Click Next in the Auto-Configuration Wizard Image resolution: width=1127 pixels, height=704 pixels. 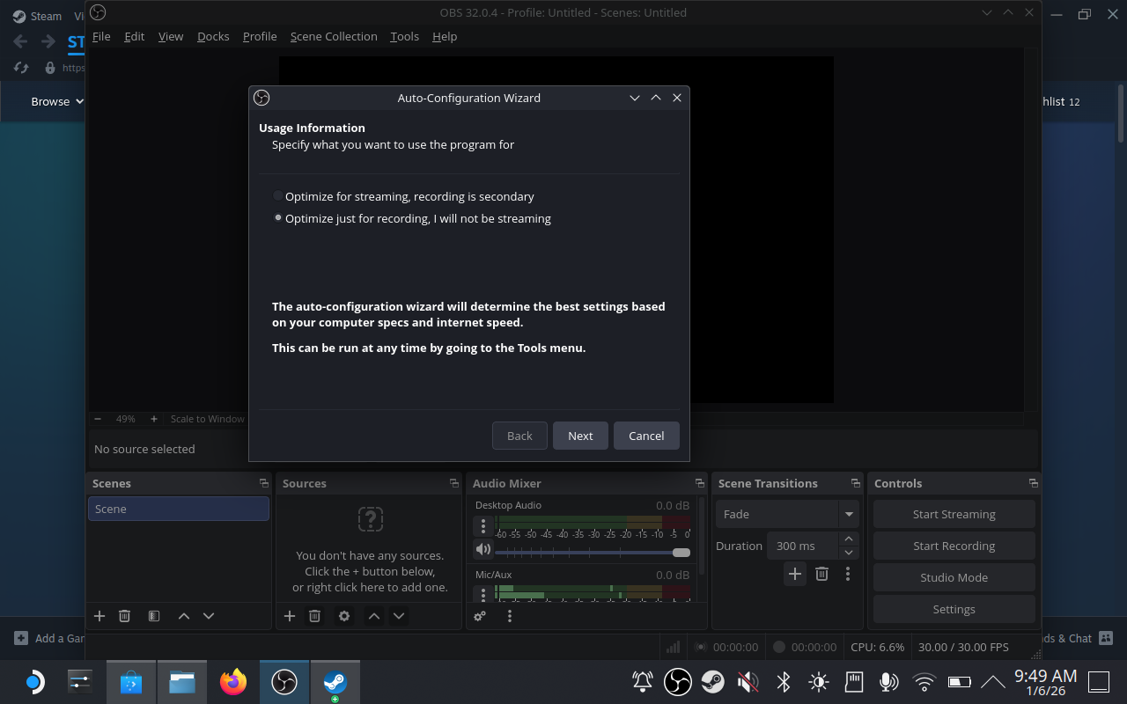tap(580, 435)
